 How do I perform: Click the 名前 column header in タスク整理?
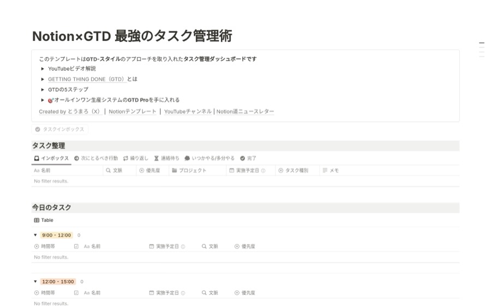click(67, 170)
